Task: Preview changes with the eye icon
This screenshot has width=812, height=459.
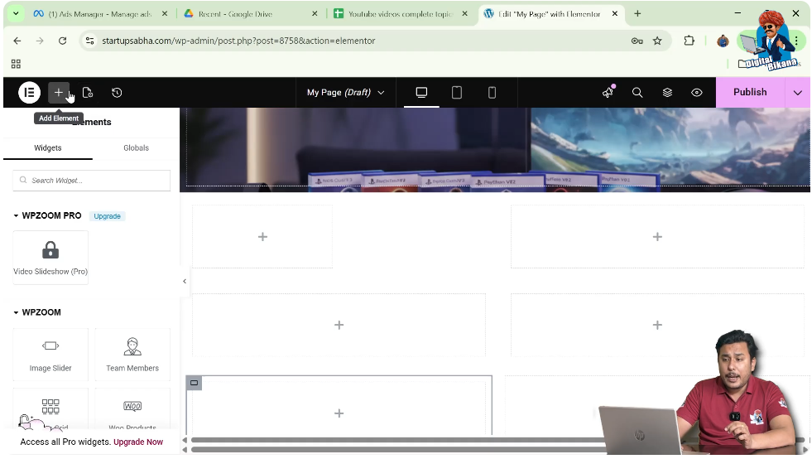Action: [x=697, y=92]
